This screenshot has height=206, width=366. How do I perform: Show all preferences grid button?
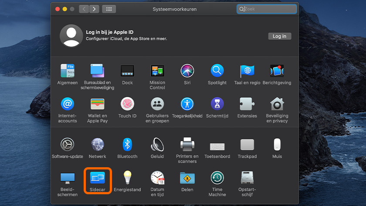109,9
